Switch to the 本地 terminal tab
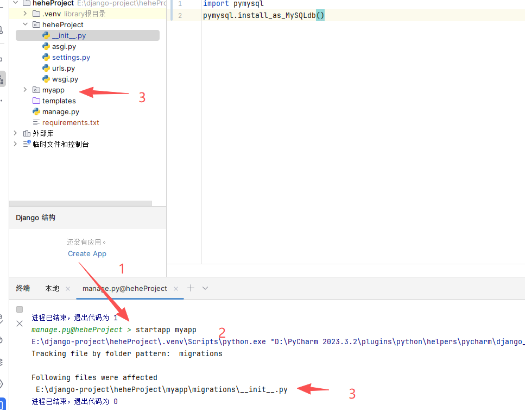The image size is (525, 410). click(52, 288)
